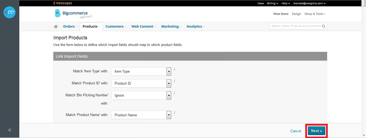
Task: Open the Product ID match dropdown
Action: 142,83
